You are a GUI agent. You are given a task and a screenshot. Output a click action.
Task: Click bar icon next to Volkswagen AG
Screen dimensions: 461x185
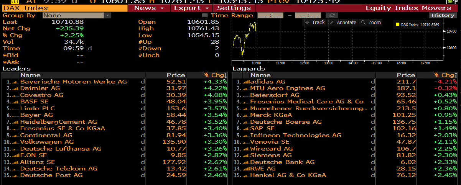tap(15, 142)
